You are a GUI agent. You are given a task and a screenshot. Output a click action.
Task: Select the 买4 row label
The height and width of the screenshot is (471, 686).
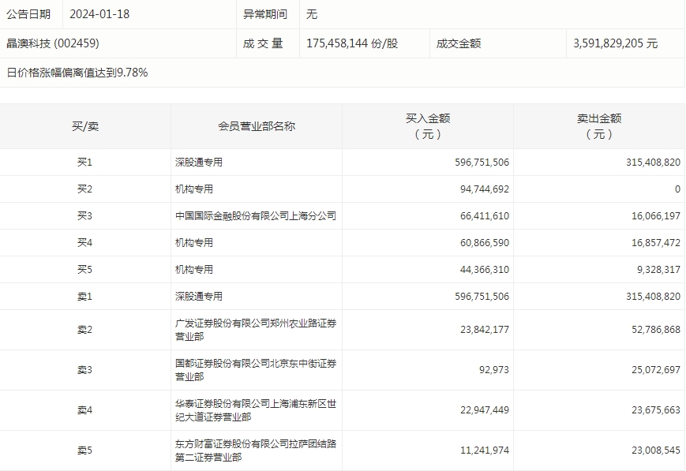click(x=85, y=243)
